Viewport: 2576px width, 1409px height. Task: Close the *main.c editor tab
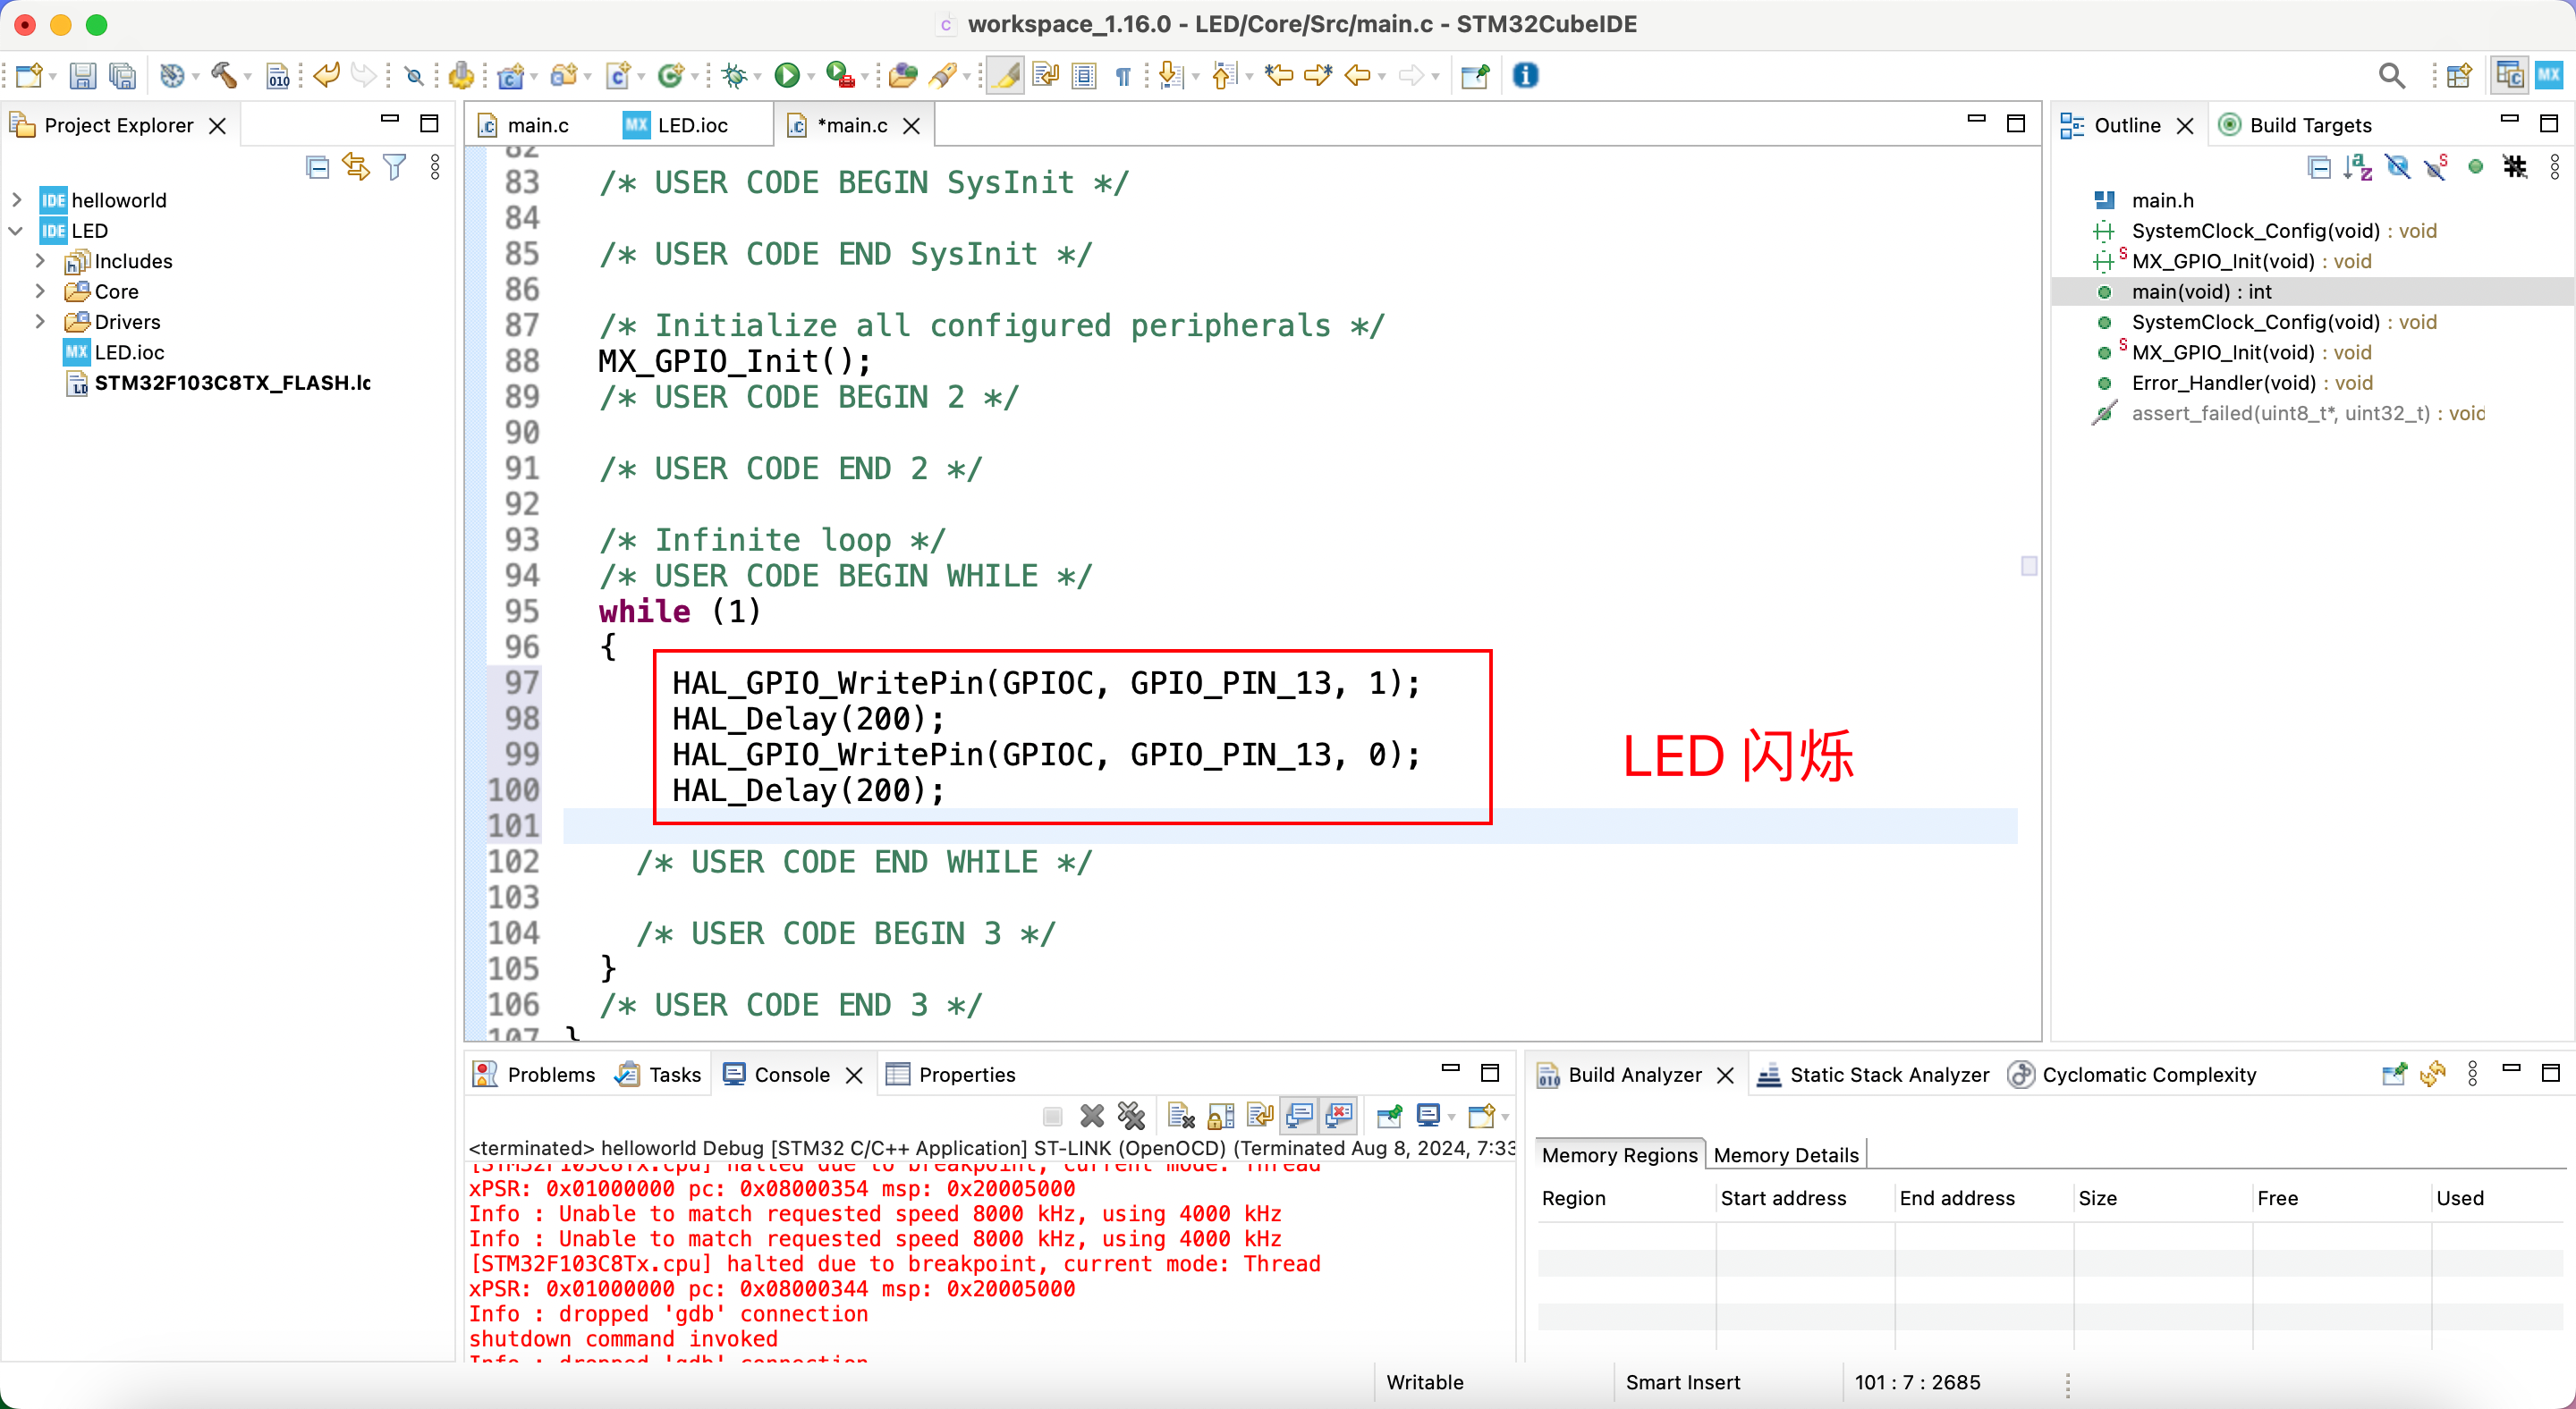click(911, 126)
